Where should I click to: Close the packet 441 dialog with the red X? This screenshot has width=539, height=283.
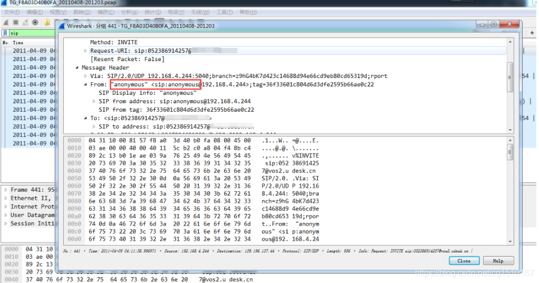click(x=510, y=24)
